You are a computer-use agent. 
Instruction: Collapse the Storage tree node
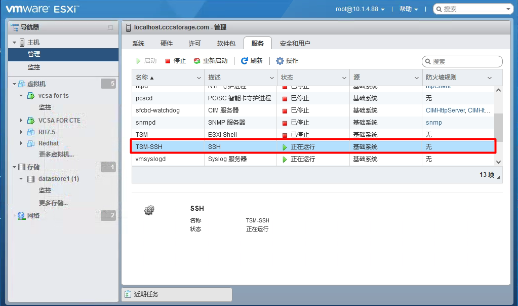pyautogui.click(x=14, y=167)
